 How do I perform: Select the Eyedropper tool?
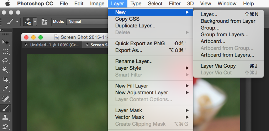(5, 89)
